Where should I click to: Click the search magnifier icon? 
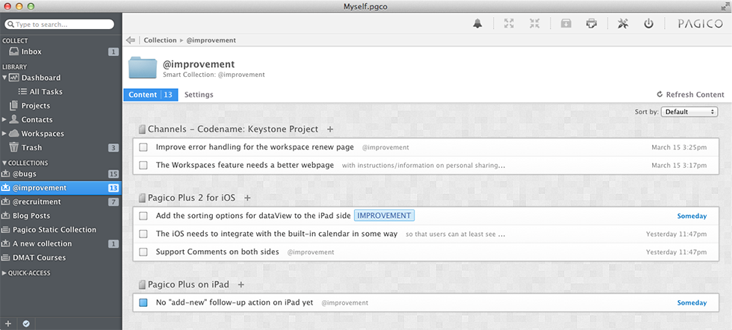click(x=10, y=25)
